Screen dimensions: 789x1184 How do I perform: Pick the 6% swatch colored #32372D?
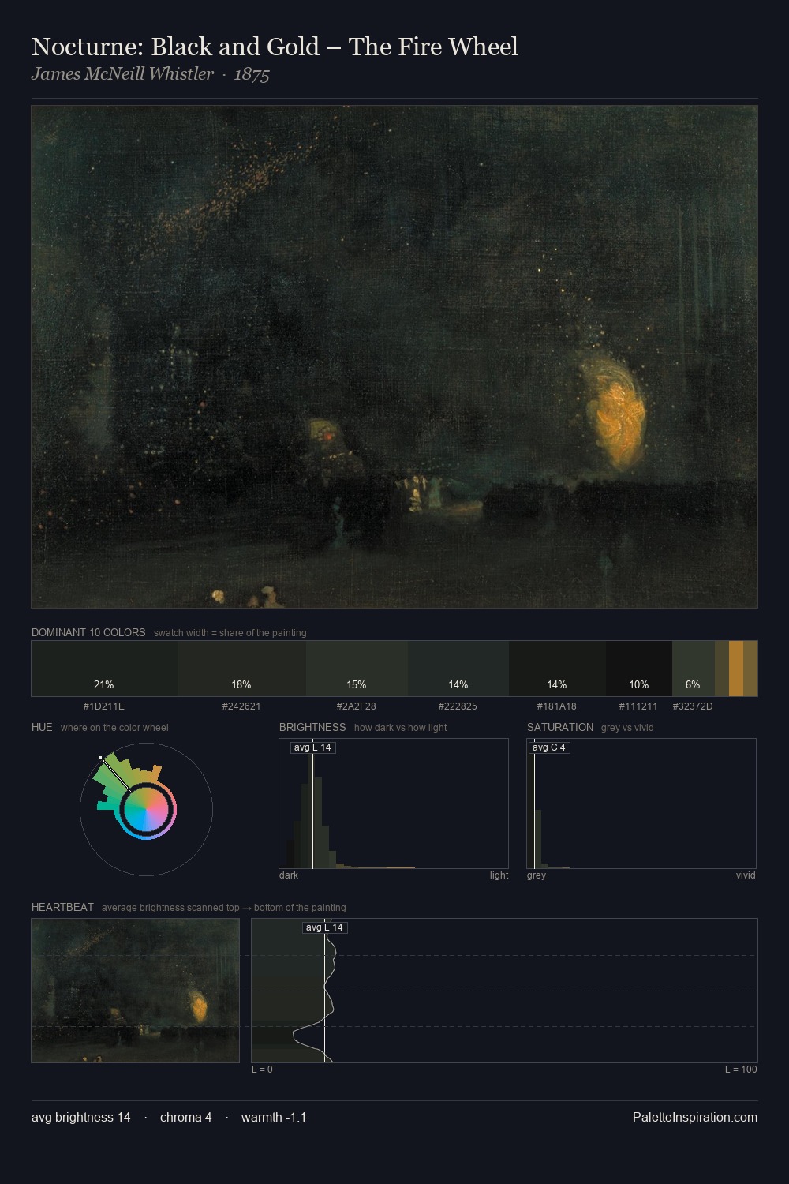coord(694,669)
